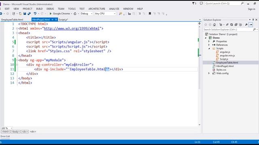Click the Save icon in the toolbar
This screenshot has width=259, height=145.
[25, 14]
